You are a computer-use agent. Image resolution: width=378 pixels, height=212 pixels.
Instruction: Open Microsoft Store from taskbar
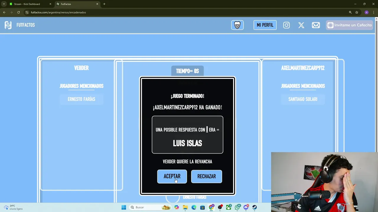click(202, 207)
